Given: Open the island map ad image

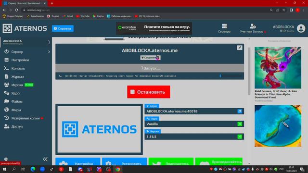Looking at the screenshot, I should pos(278,126).
